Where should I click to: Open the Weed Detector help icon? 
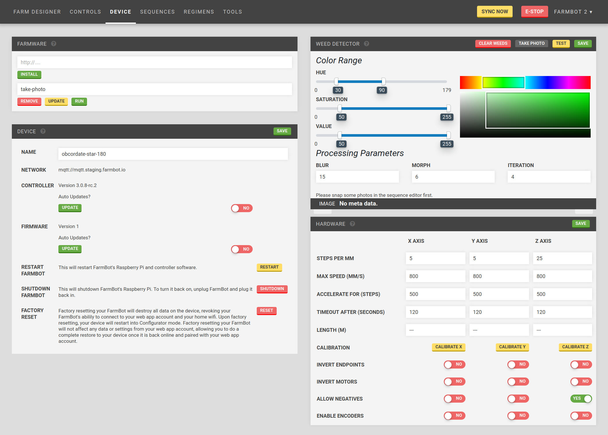[366, 44]
